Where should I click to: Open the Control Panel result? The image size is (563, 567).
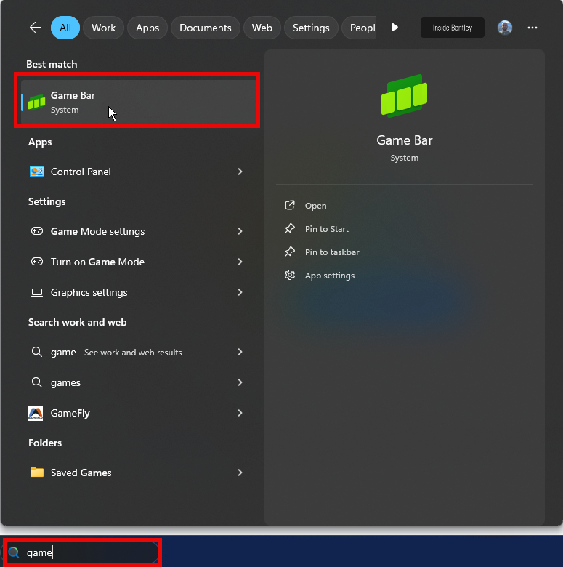tap(136, 172)
